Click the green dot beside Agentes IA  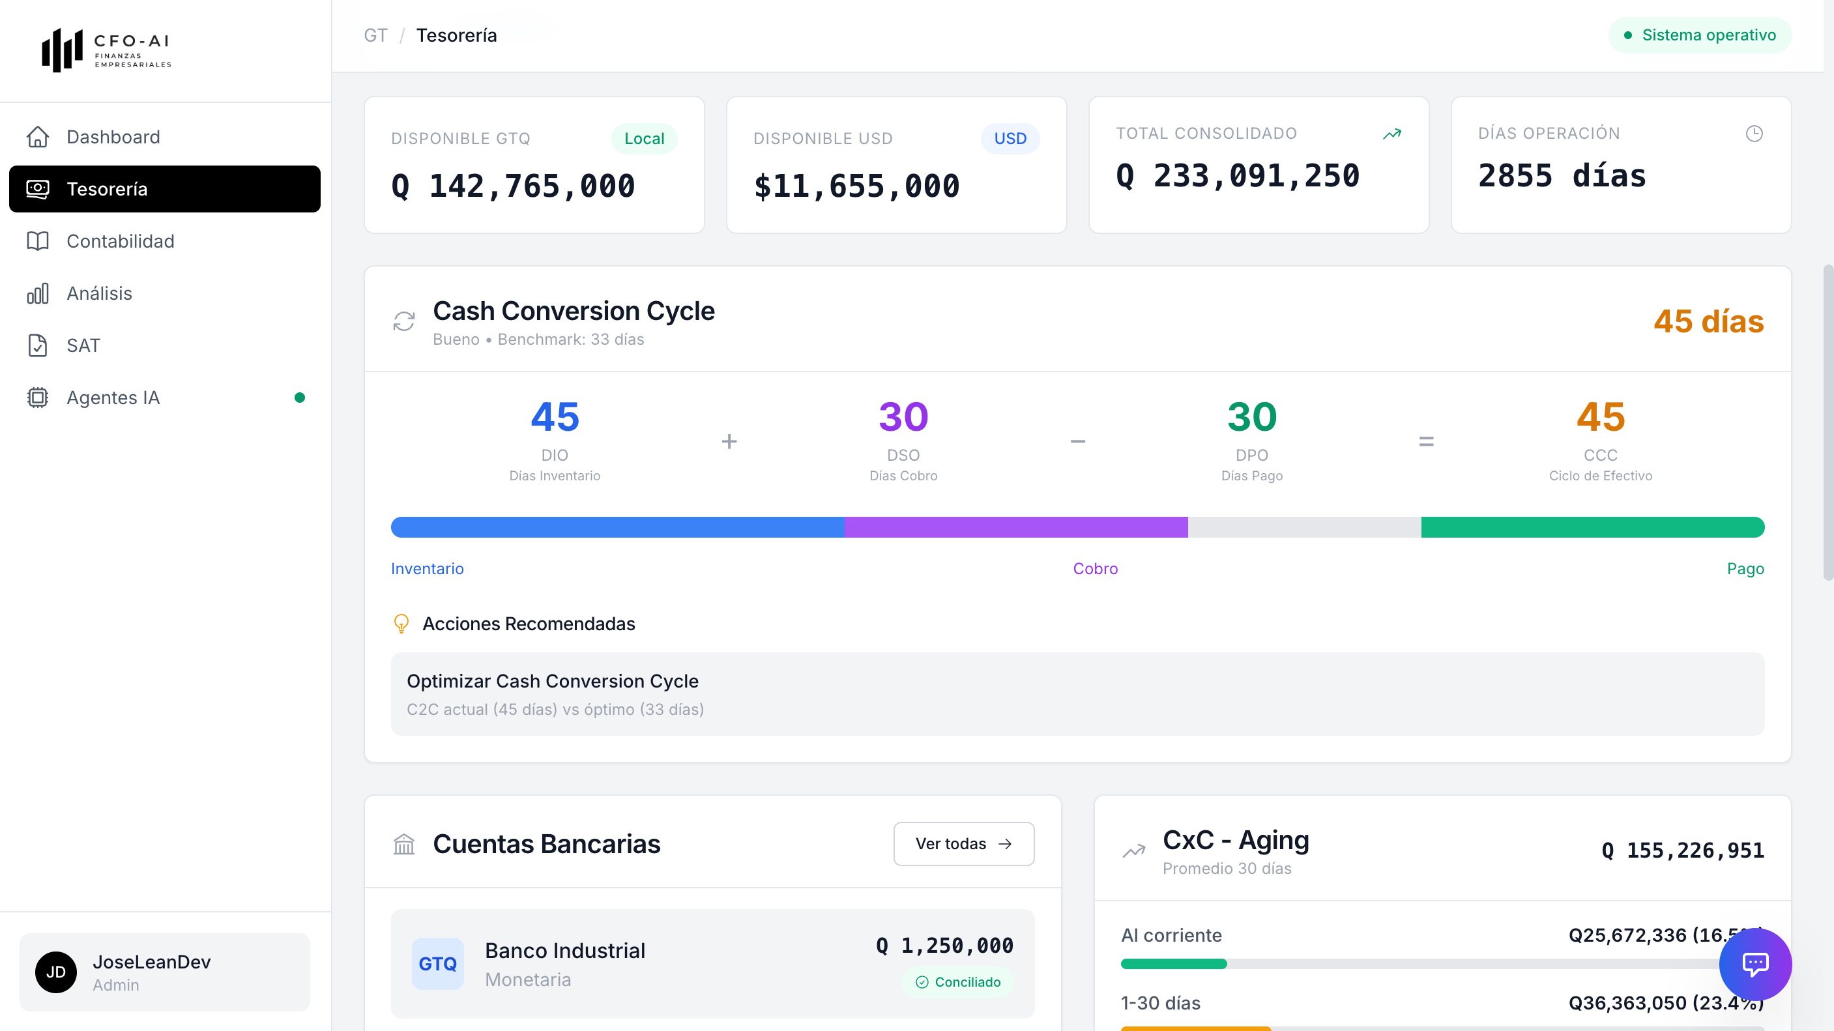[300, 398]
